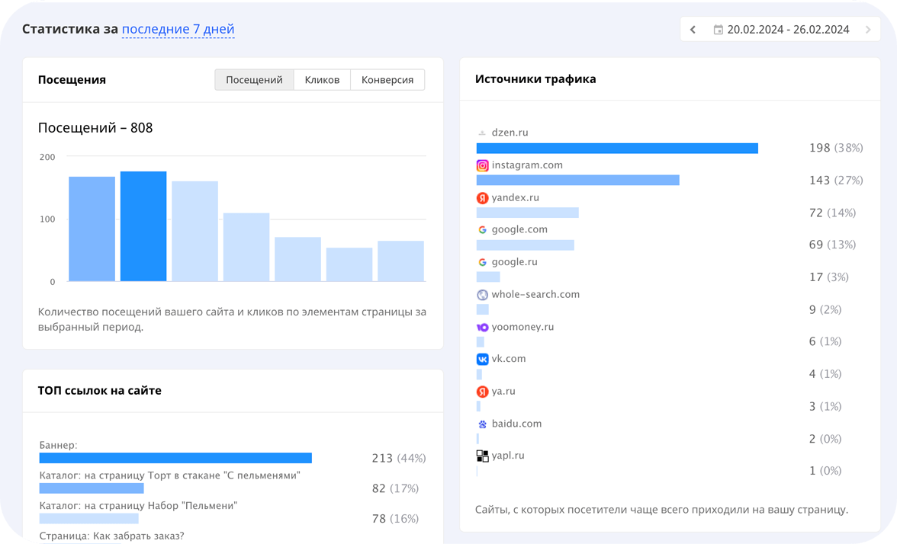Open date range 20.02.2024 - 26.02.2024 picker
This screenshot has height=544, width=897.
(x=788, y=30)
